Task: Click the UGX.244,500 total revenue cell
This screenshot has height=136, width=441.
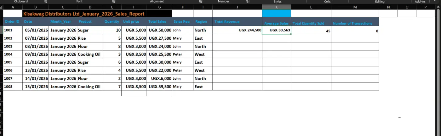Action: (237, 30)
